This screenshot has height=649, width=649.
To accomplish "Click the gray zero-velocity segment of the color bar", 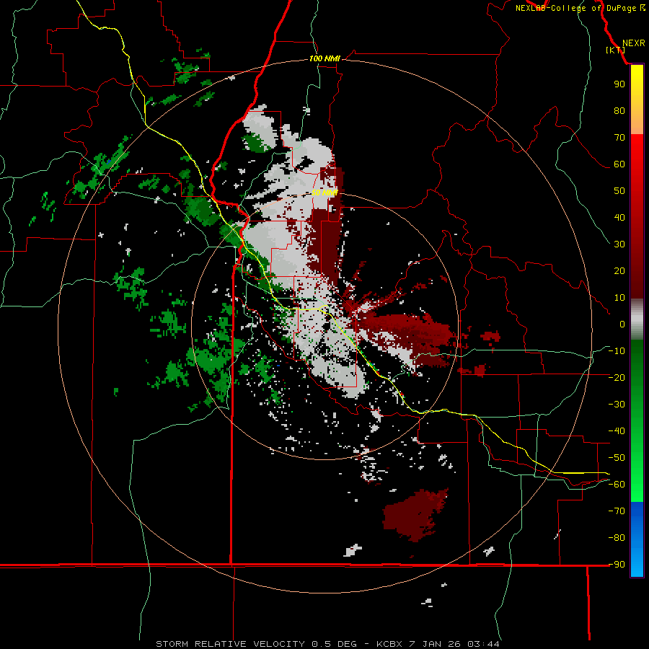I will (637, 319).
